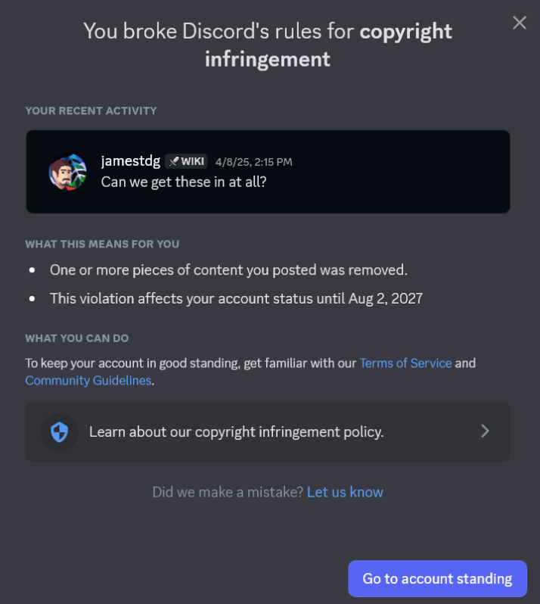Expand the policy row using the right chevron
Image resolution: width=540 pixels, height=604 pixels.
point(485,431)
